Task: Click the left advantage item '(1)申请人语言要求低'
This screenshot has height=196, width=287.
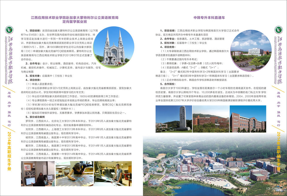Action: tap(40, 84)
